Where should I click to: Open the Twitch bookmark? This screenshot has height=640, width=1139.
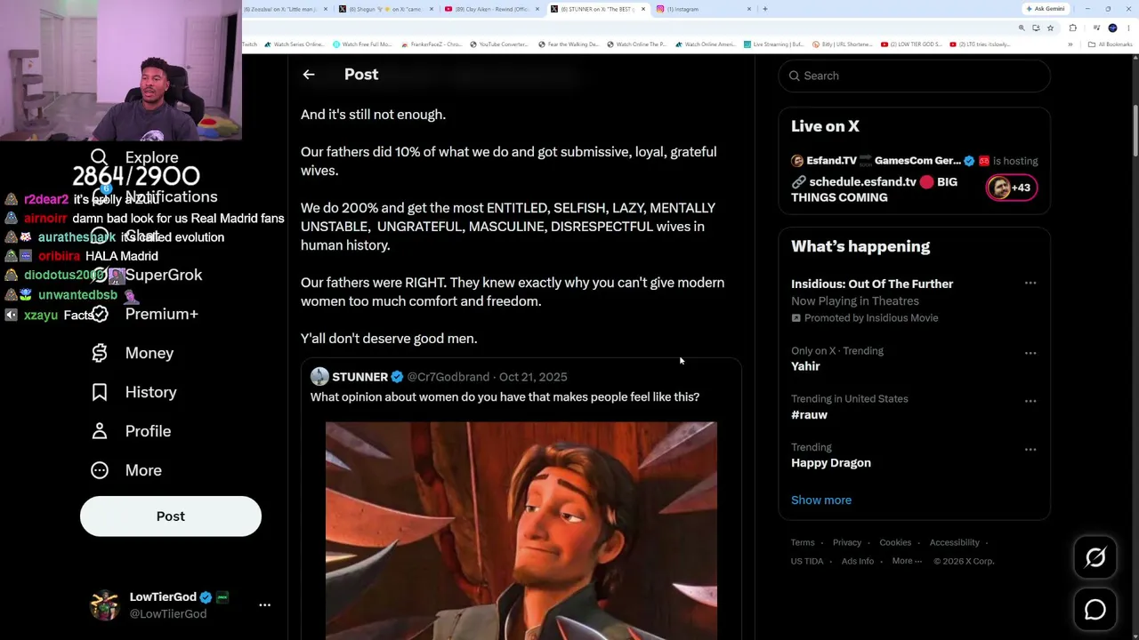tap(249, 44)
